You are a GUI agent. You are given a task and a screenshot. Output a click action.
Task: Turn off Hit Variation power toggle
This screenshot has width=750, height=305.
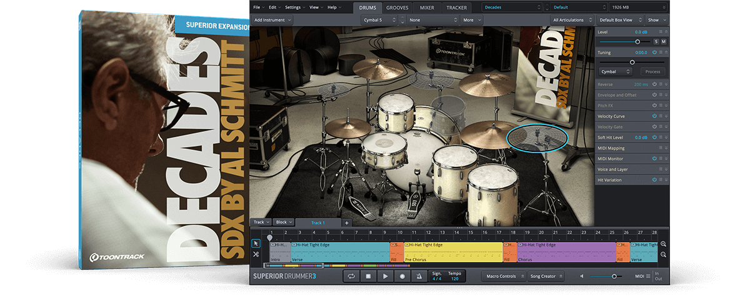[x=654, y=180]
